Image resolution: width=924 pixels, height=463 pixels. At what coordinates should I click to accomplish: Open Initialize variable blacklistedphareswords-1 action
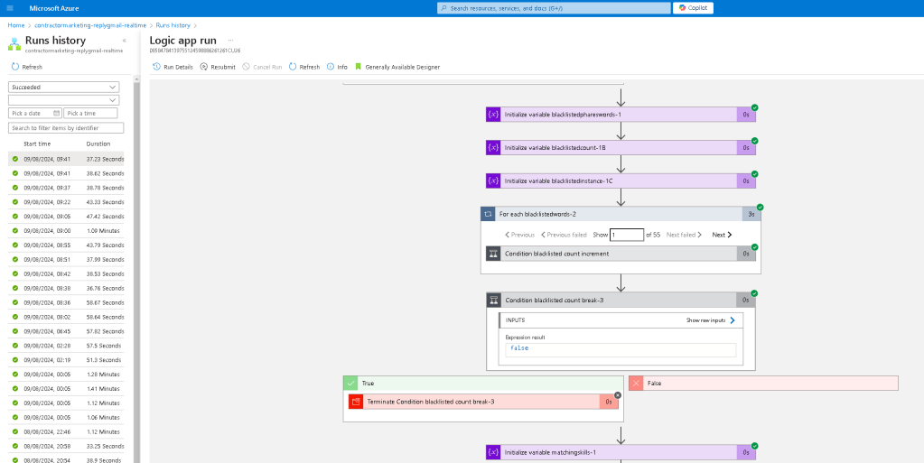[x=621, y=115]
